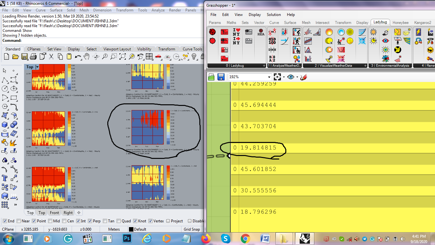Select the HEA component icon in Ladybug panel

tap(261, 32)
